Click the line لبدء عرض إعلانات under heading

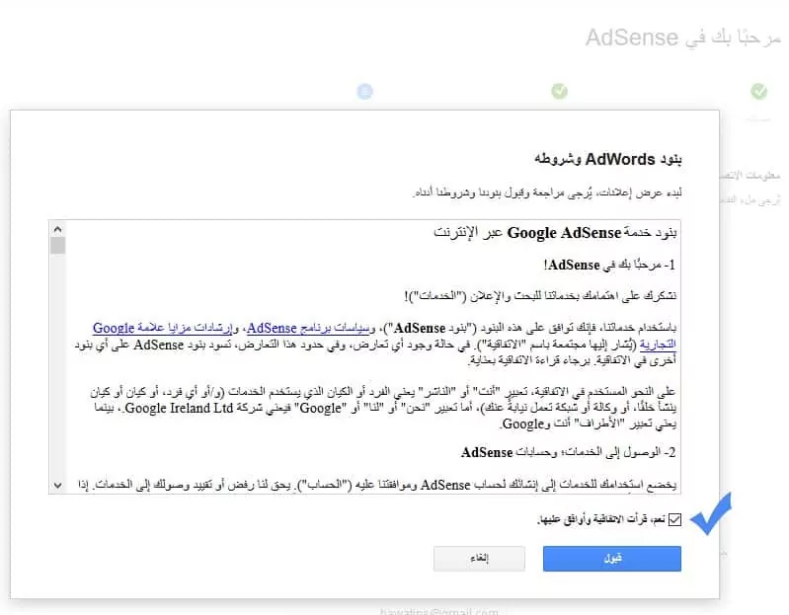(547, 192)
